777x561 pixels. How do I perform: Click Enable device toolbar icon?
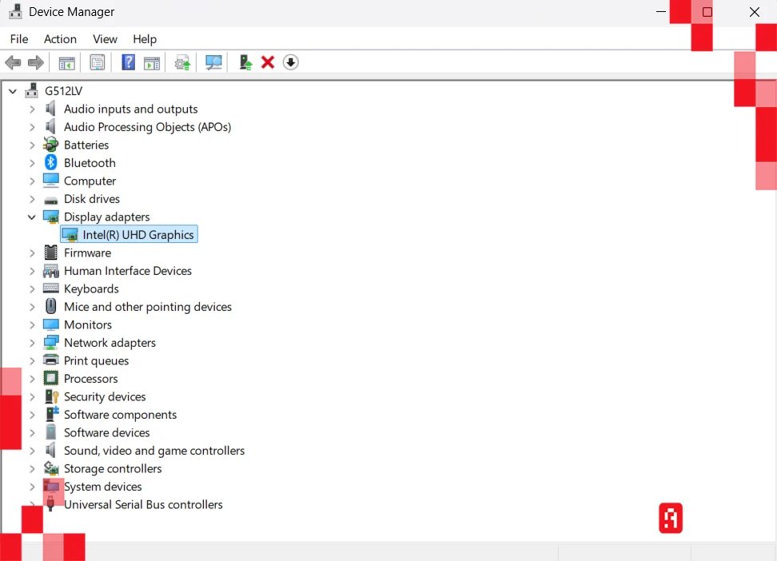point(245,62)
